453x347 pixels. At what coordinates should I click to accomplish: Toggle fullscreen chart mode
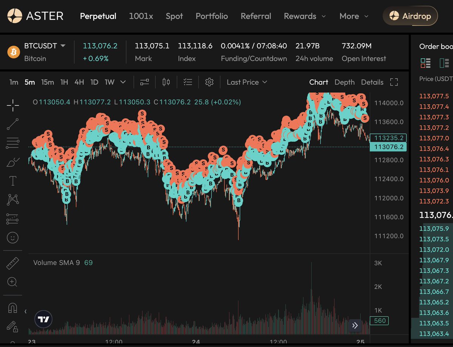(x=394, y=82)
